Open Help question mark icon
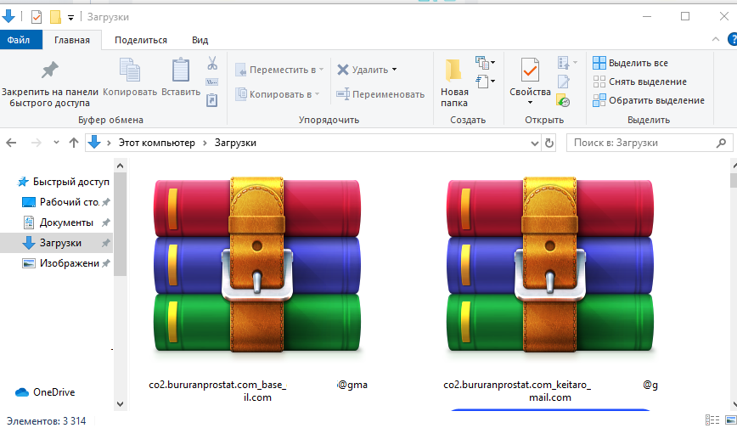Screen dimensions: 737x428 [x=732, y=40]
